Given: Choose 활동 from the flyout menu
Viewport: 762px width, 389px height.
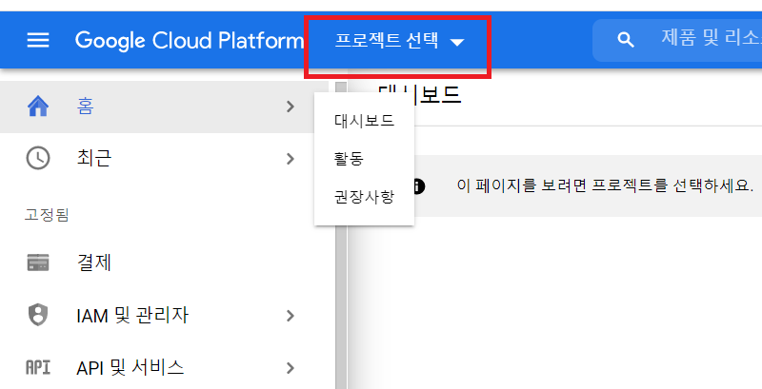Looking at the screenshot, I should click(x=349, y=159).
